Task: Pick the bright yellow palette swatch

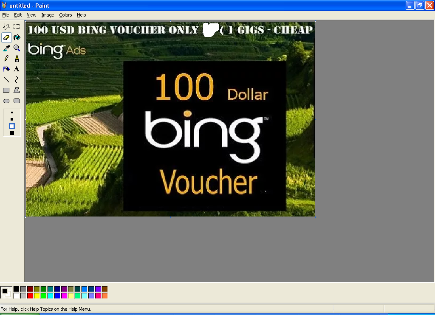Action: pyautogui.click(x=37, y=296)
